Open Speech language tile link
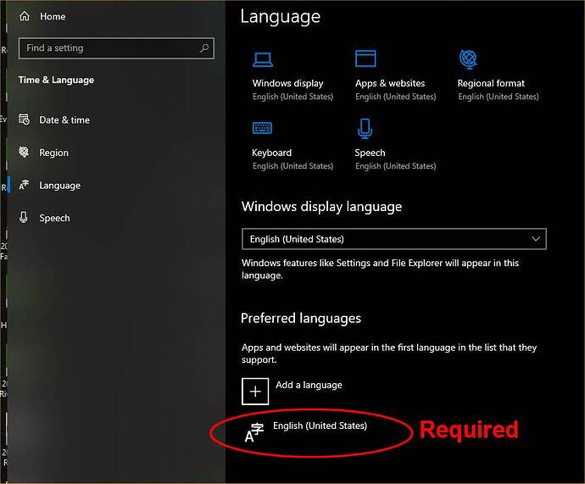 [x=370, y=153]
